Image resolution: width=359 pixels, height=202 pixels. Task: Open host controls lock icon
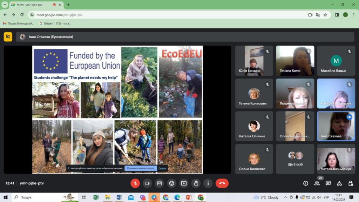351,183
